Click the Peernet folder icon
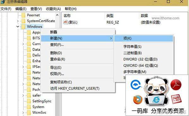This screenshot has height=116, width=189. pos(23,15)
